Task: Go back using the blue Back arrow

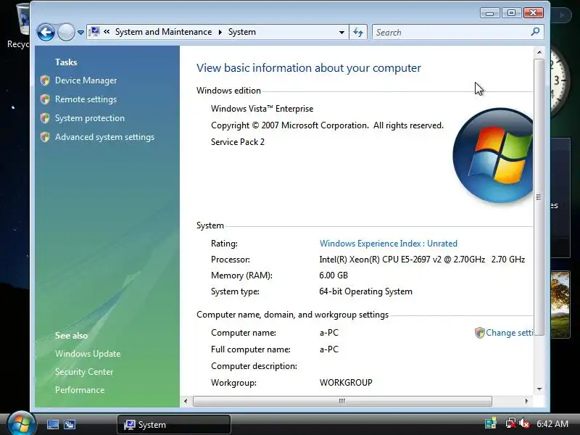Action: coord(46,33)
